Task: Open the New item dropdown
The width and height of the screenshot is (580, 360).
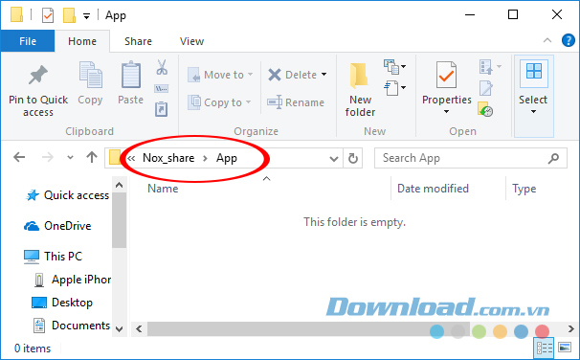Action: [x=395, y=67]
